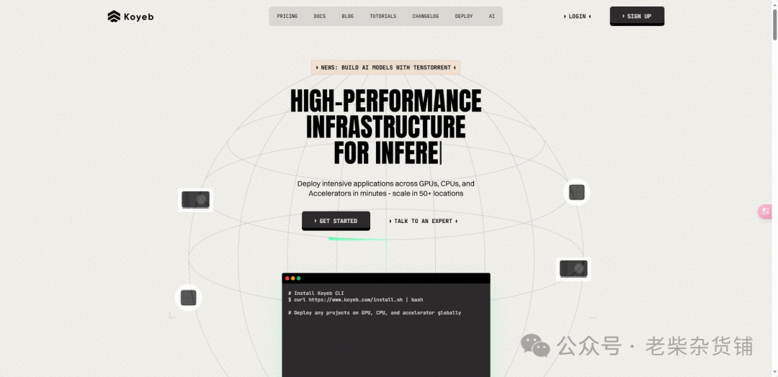The height and width of the screenshot is (377, 778).
Task: Click the CPU chip icon at lower left of globe
Action: (x=189, y=298)
